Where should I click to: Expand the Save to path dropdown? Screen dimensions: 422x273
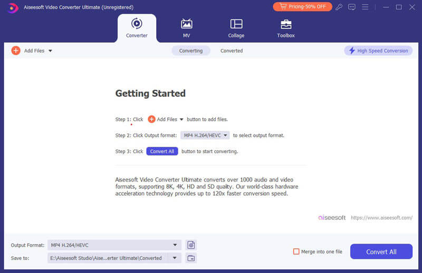(175, 258)
